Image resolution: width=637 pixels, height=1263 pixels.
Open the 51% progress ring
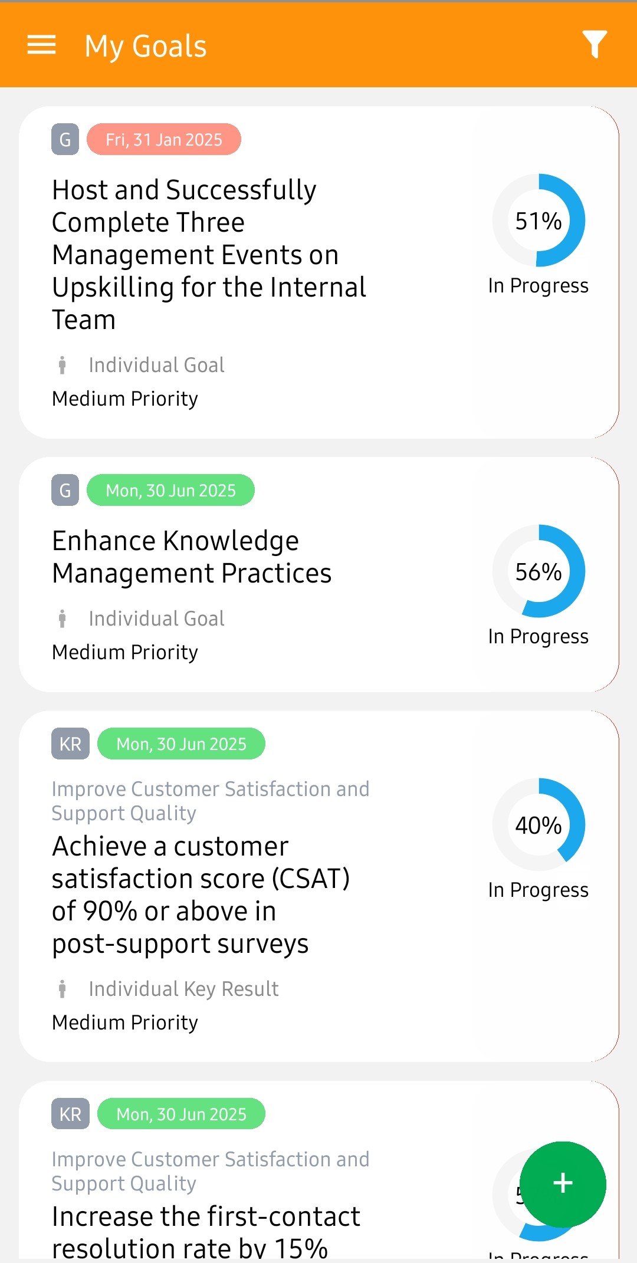[539, 221]
